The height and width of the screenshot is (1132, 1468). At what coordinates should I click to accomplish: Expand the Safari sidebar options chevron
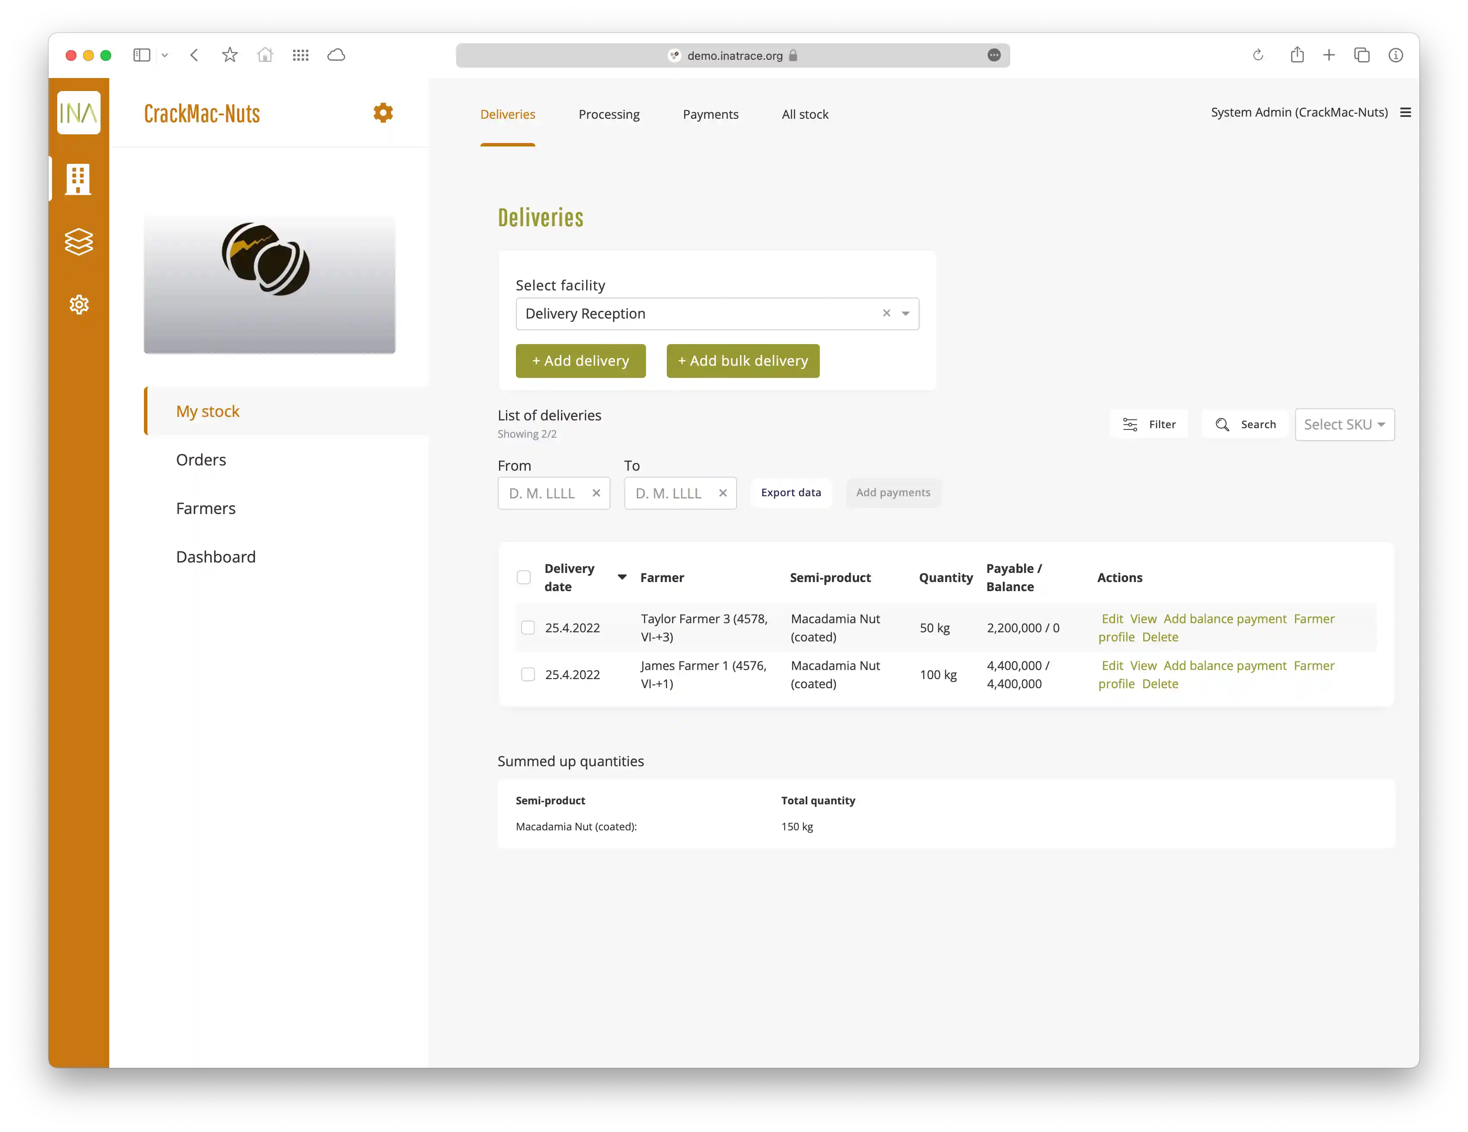coord(164,55)
